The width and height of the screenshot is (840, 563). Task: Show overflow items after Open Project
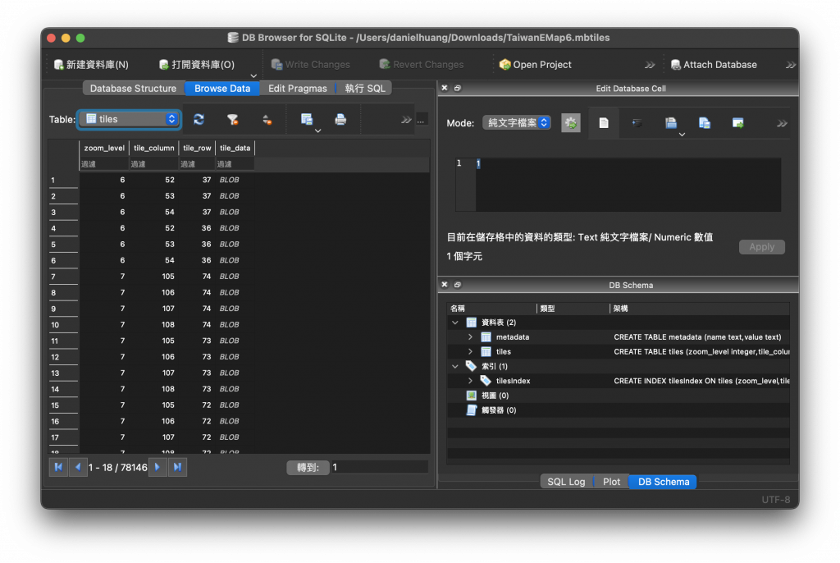point(650,65)
